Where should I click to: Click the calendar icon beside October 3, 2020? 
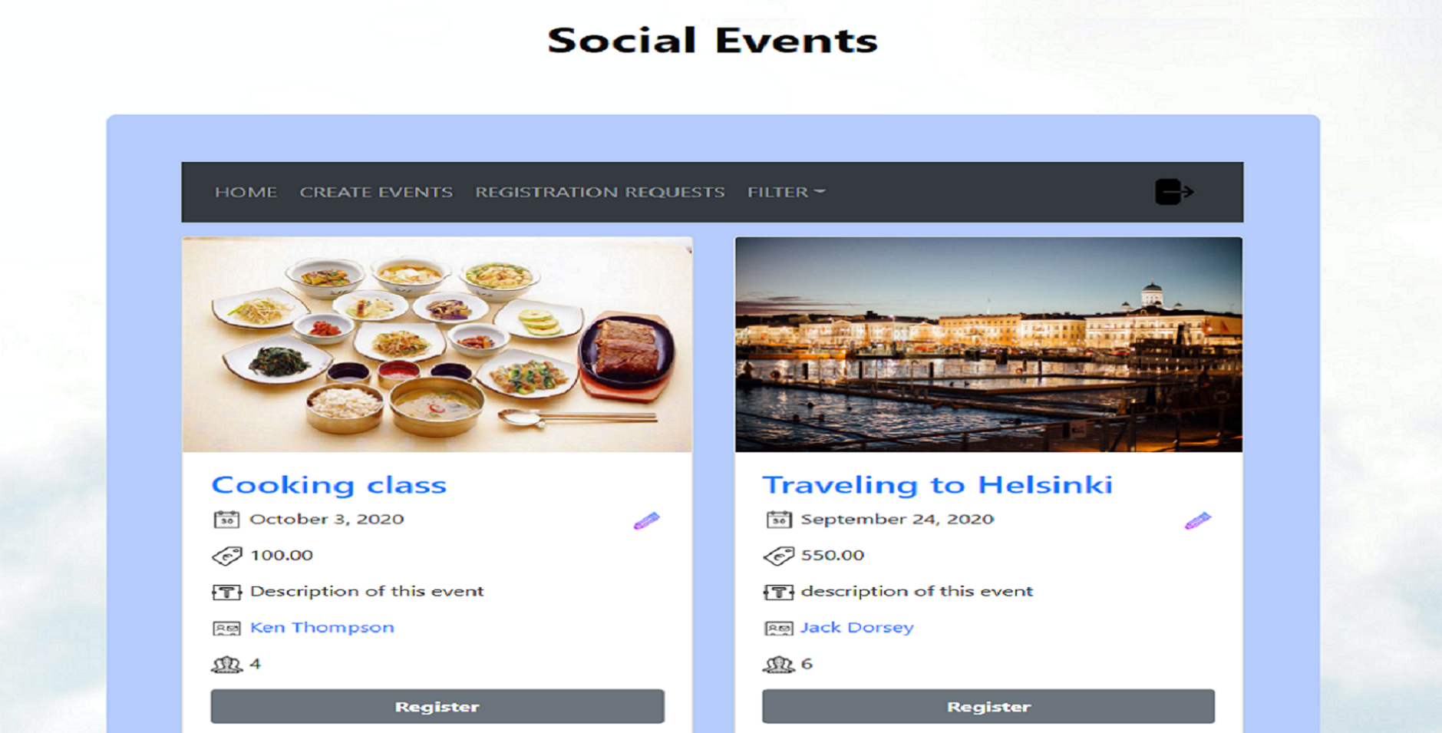[x=226, y=520]
